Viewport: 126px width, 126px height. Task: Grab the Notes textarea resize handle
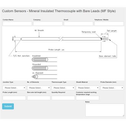tap(123, 115)
